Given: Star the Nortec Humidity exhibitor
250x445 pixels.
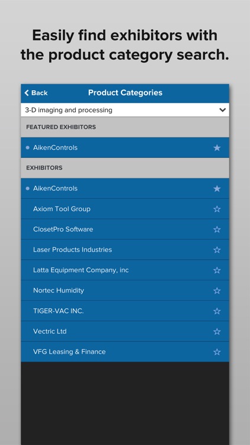Looking at the screenshot, I should coord(217,291).
